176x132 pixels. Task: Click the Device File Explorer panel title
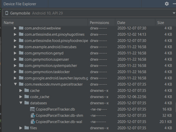pyautogui.click(x=20, y=4)
